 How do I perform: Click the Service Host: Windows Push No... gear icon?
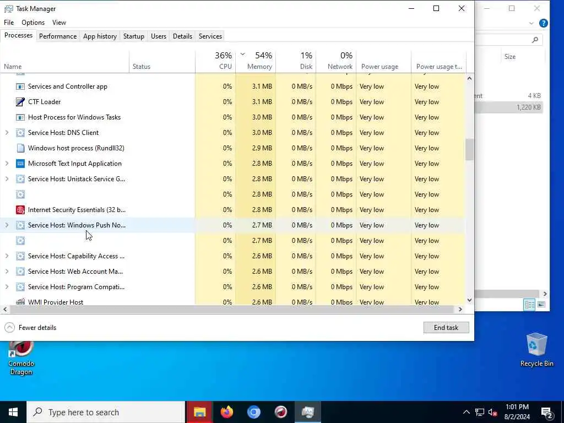tap(20, 225)
